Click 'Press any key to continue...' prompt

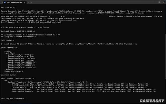tap(14, 99)
